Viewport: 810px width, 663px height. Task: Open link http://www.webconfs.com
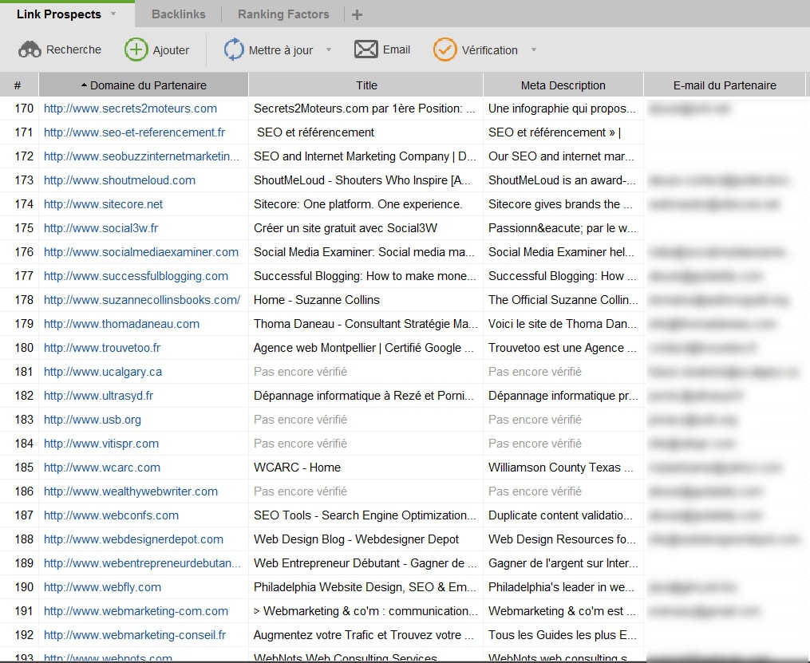click(111, 515)
